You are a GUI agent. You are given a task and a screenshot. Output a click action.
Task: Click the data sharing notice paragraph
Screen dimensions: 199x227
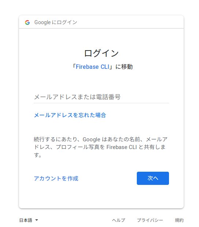click(101, 147)
